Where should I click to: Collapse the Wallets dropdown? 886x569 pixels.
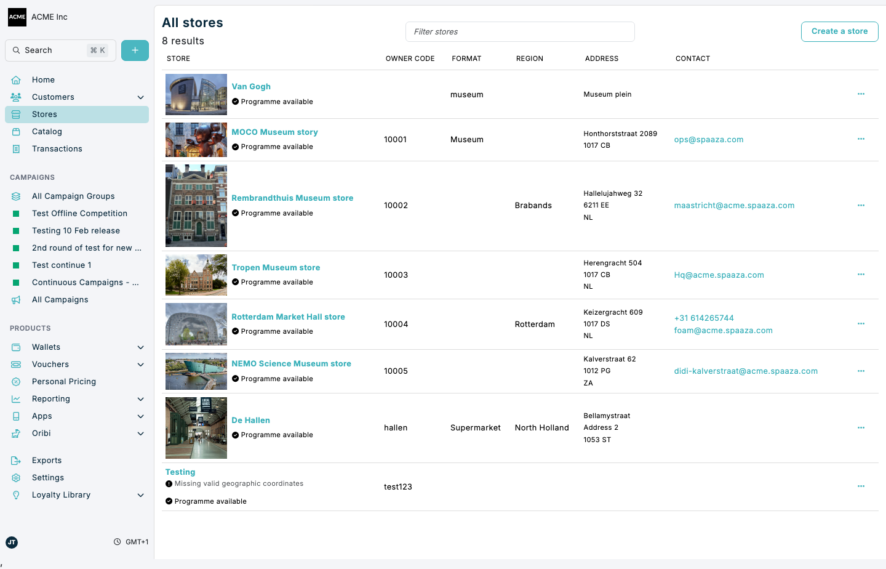click(140, 347)
